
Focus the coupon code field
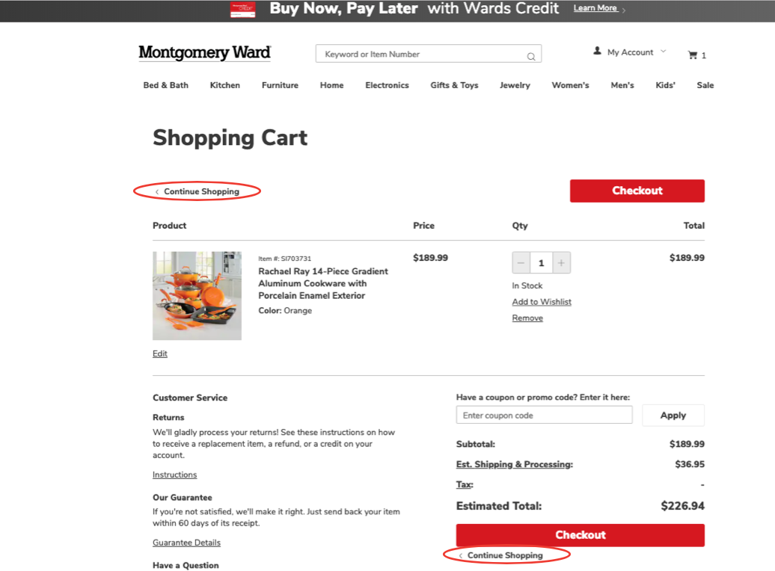[x=544, y=415]
